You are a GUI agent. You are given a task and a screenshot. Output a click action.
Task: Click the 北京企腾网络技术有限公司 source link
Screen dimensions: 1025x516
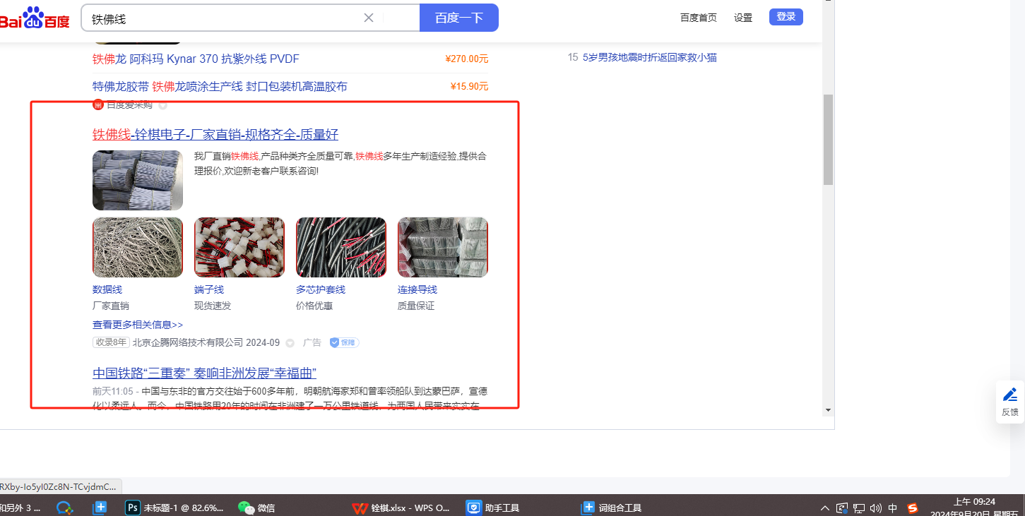(x=188, y=342)
